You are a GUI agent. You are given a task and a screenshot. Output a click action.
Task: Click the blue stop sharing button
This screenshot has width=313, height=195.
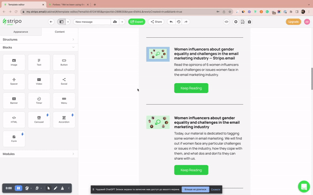(195, 189)
